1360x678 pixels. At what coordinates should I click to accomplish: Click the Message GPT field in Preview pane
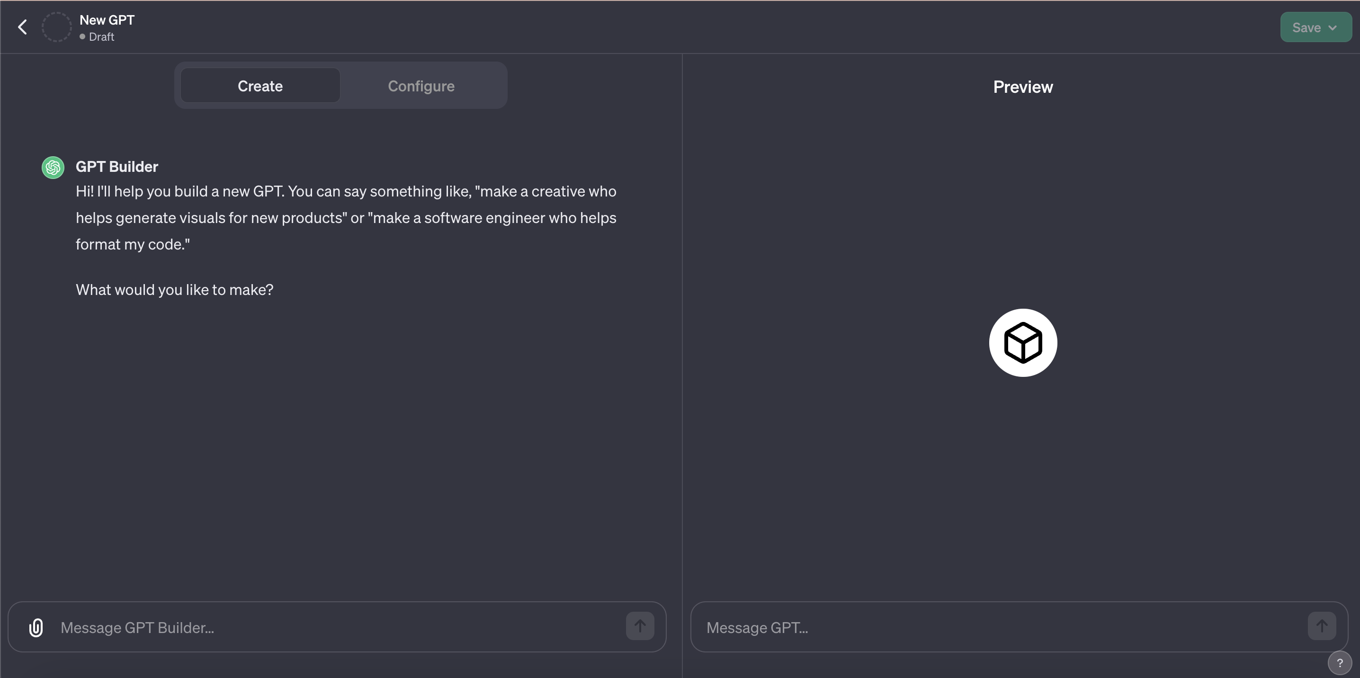(950, 627)
